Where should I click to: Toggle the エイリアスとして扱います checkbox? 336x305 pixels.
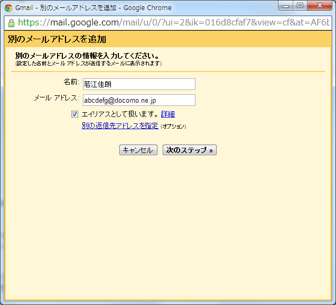pos(75,114)
